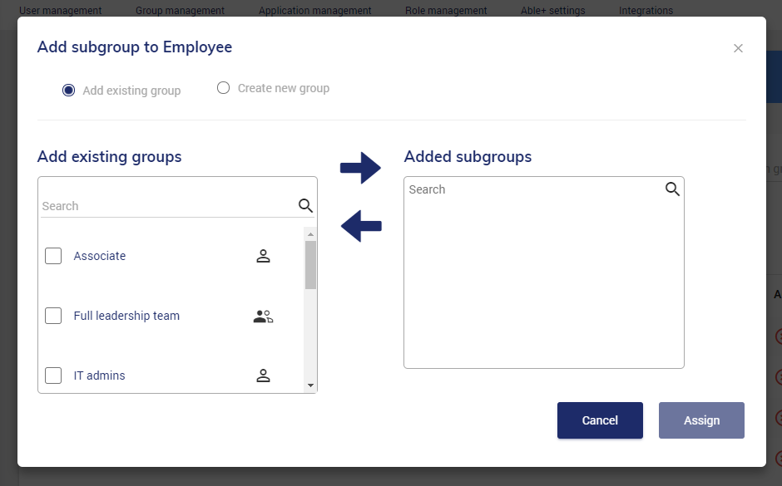This screenshot has width=782, height=486.
Task: Select Add existing group radio option
Action: [x=69, y=90]
